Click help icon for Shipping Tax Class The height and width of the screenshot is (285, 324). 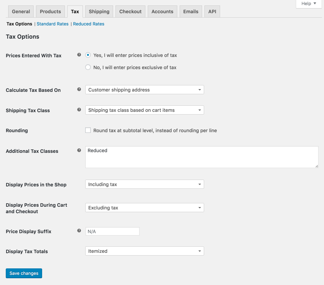[x=79, y=110]
